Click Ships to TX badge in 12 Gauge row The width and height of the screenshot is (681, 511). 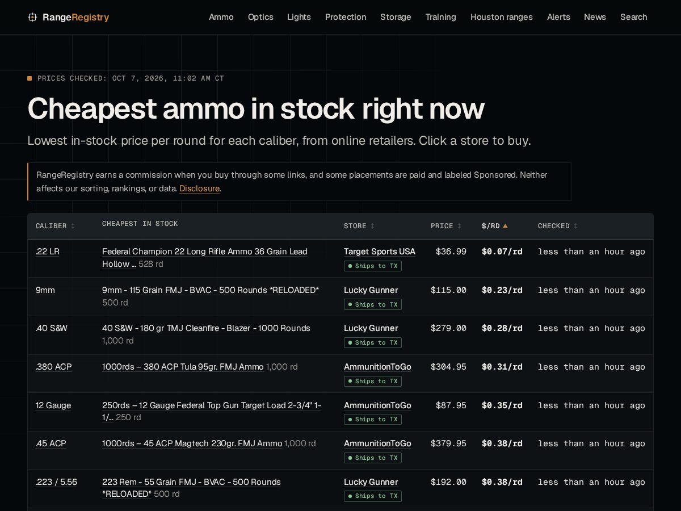[373, 419]
